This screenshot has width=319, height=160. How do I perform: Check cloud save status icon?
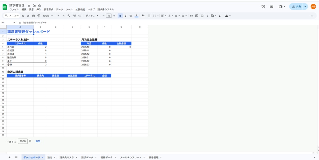coord(40,6)
